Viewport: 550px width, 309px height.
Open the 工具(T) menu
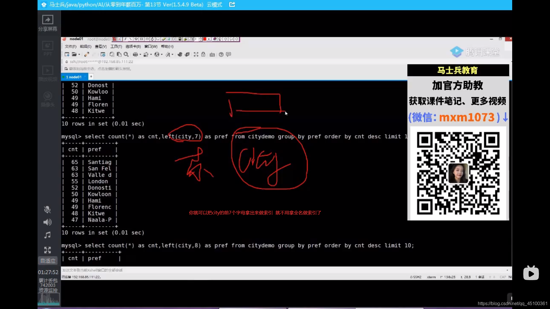[x=116, y=46]
